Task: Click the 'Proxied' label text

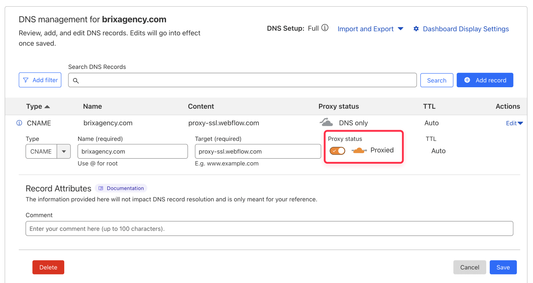Action: click(x=382, y=150)
